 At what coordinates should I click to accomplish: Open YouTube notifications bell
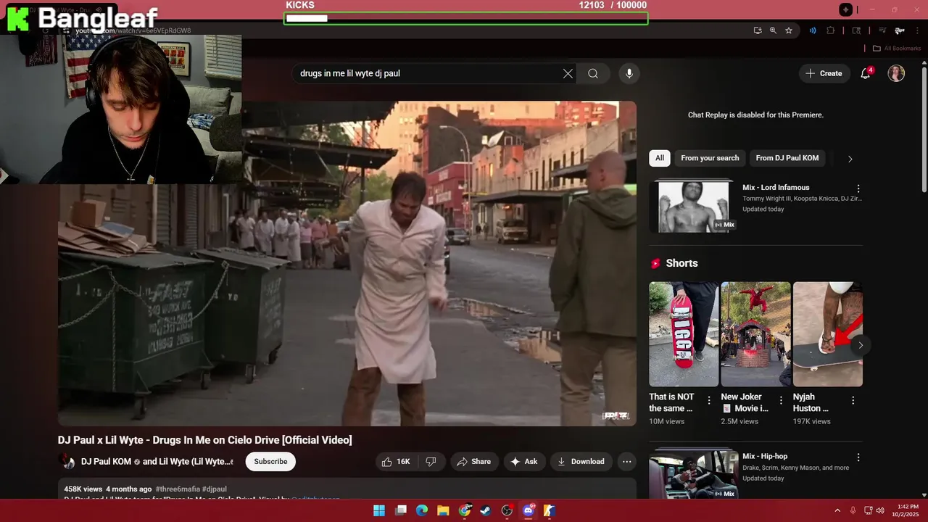866,73
